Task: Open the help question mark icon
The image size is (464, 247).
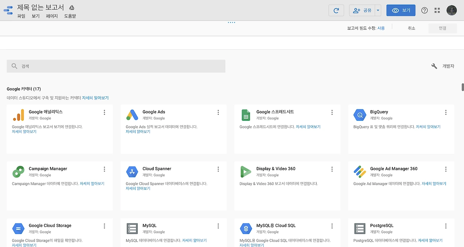Action: (424, 11)
